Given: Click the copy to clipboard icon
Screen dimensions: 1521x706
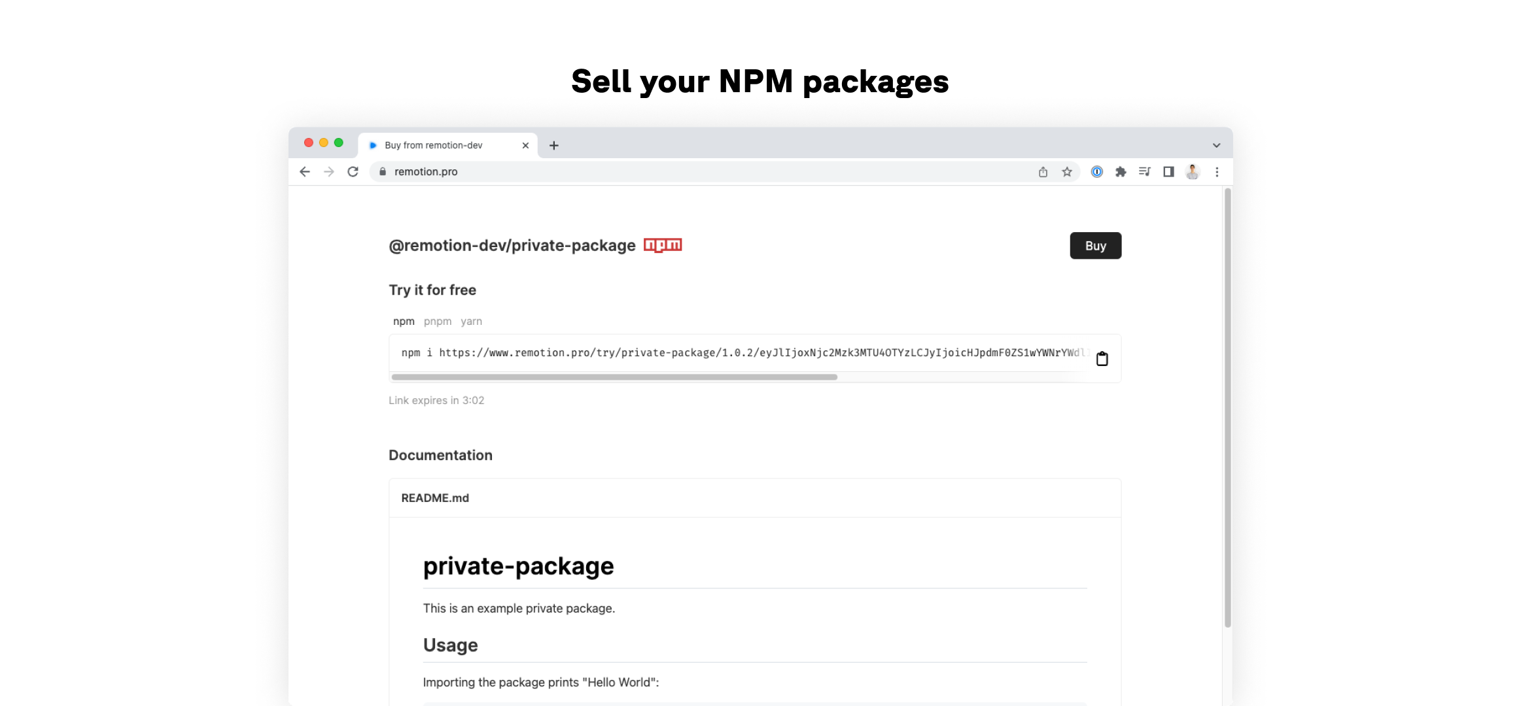Looking at the screenshot, I should pyautogui.click(x=1102, y=359).
